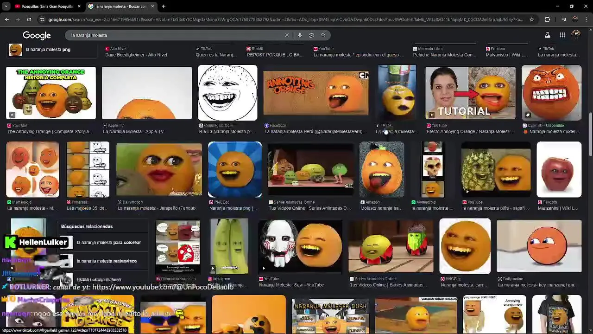Open site information icon in address bar
The height and width of the screenshot is (334, 593).
coord(42,19)
